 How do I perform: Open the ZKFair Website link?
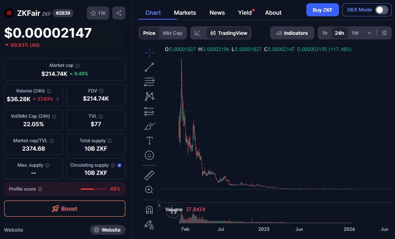point(108,230)
